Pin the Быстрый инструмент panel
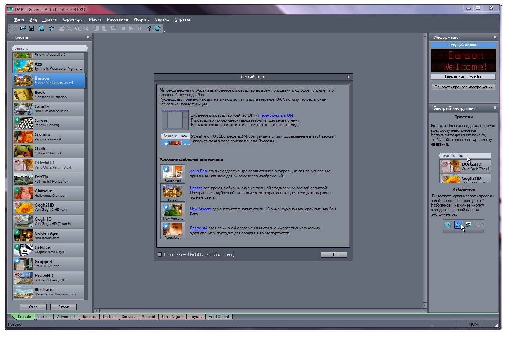 point(495,108)
